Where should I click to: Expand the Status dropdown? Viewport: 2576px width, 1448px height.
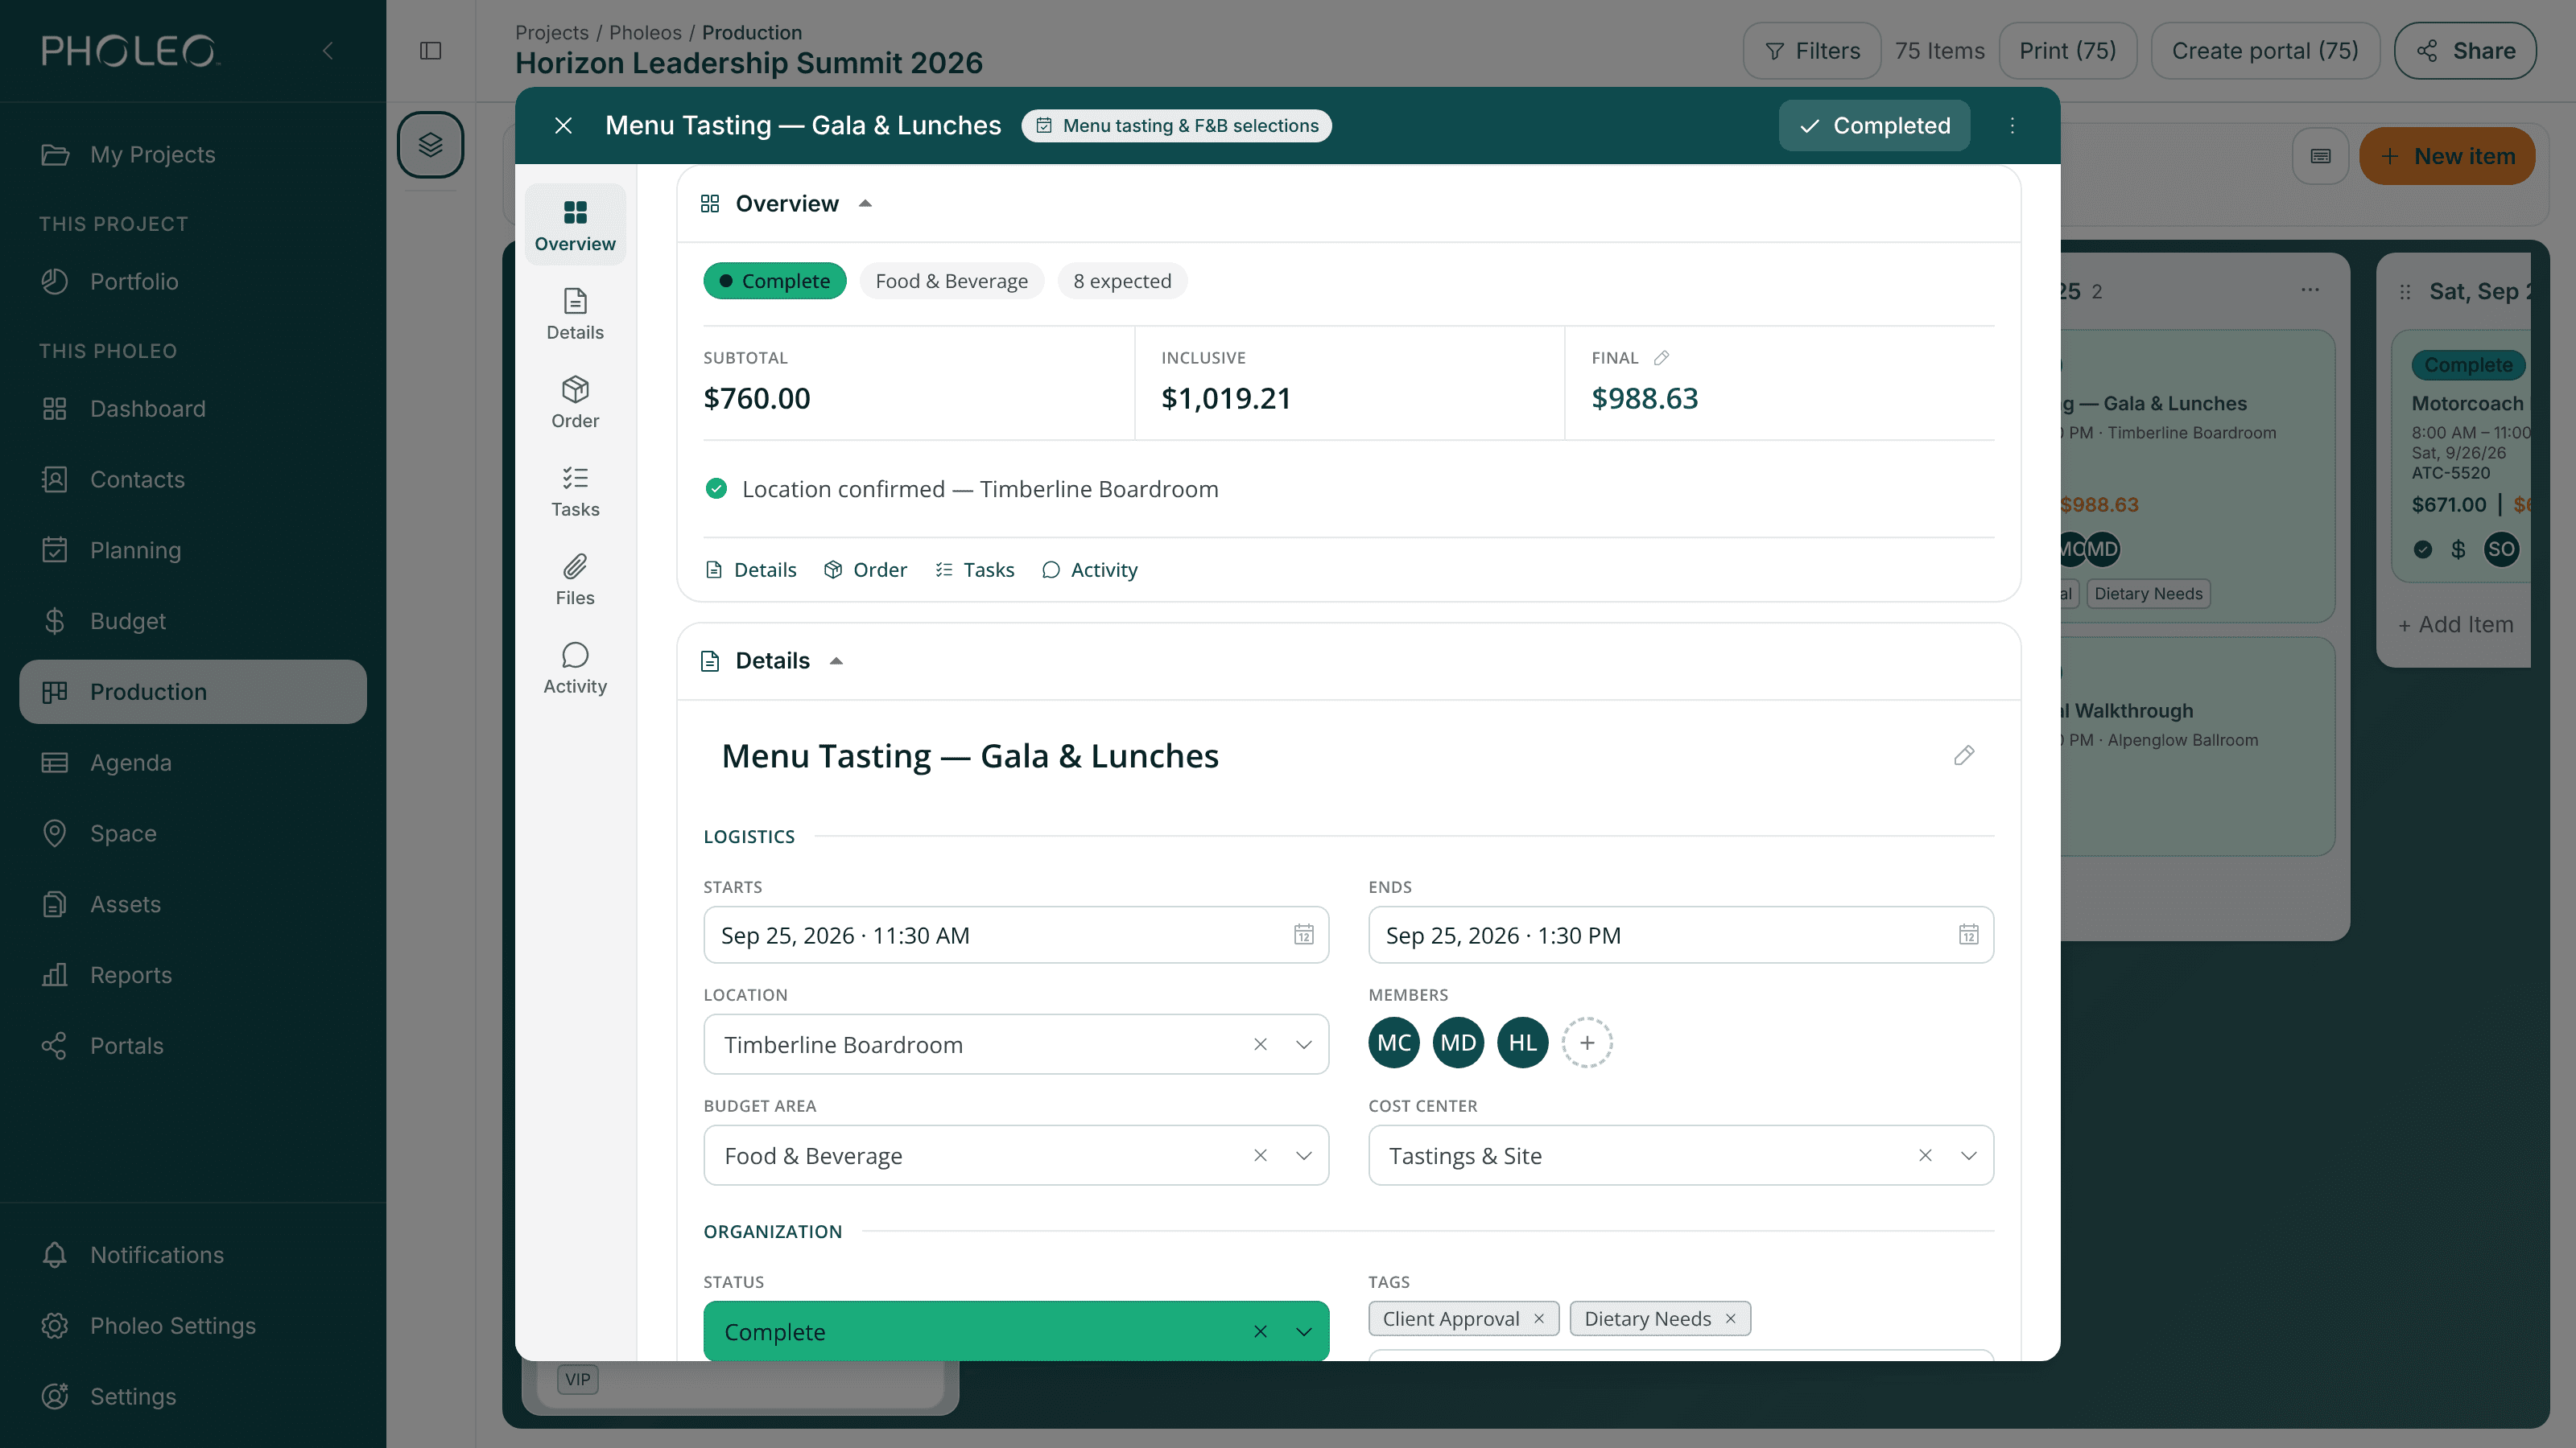(1304, 1331)
